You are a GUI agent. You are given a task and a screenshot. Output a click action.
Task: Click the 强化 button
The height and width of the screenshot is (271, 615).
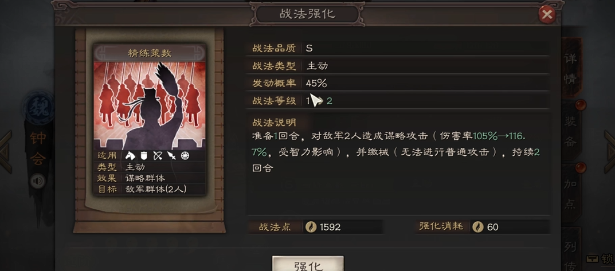pyautogui.click(x=308, y=264)
